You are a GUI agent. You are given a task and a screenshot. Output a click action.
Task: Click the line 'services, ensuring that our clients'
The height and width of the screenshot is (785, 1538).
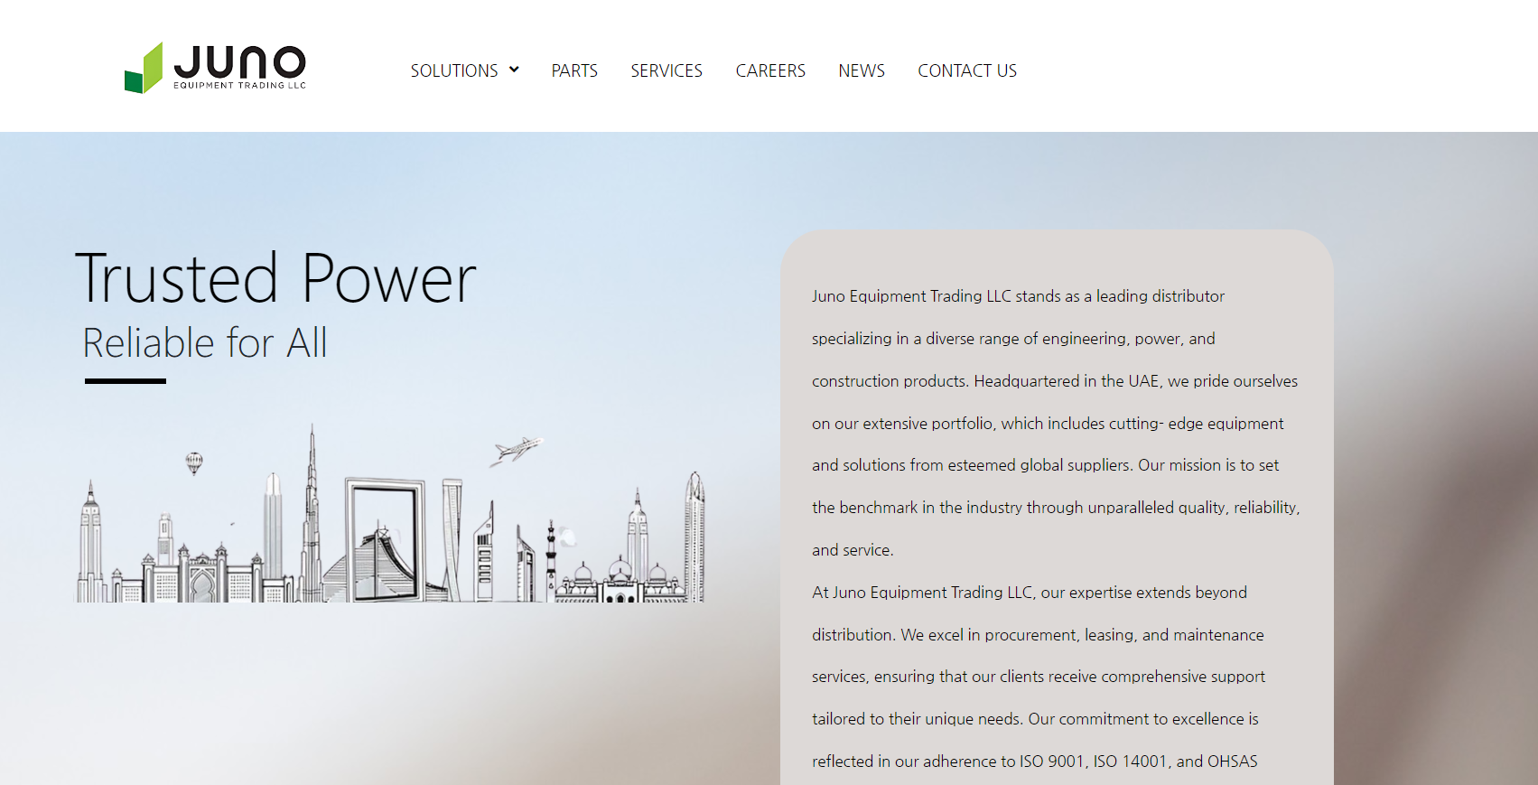pos(1039,677)
